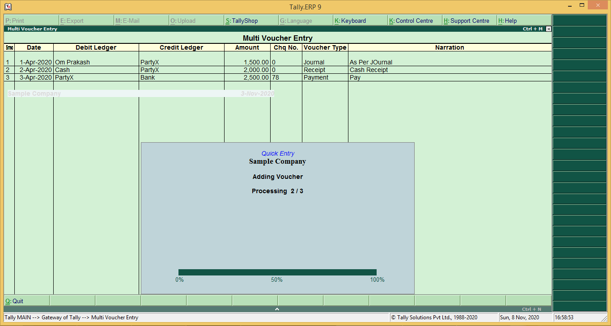Screen dimensions: 611x326
Task: Open Tally Help
Action: tap(510, 20)
